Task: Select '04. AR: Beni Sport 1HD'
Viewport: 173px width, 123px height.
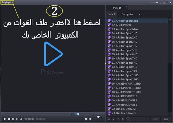Action: point(138,33)
